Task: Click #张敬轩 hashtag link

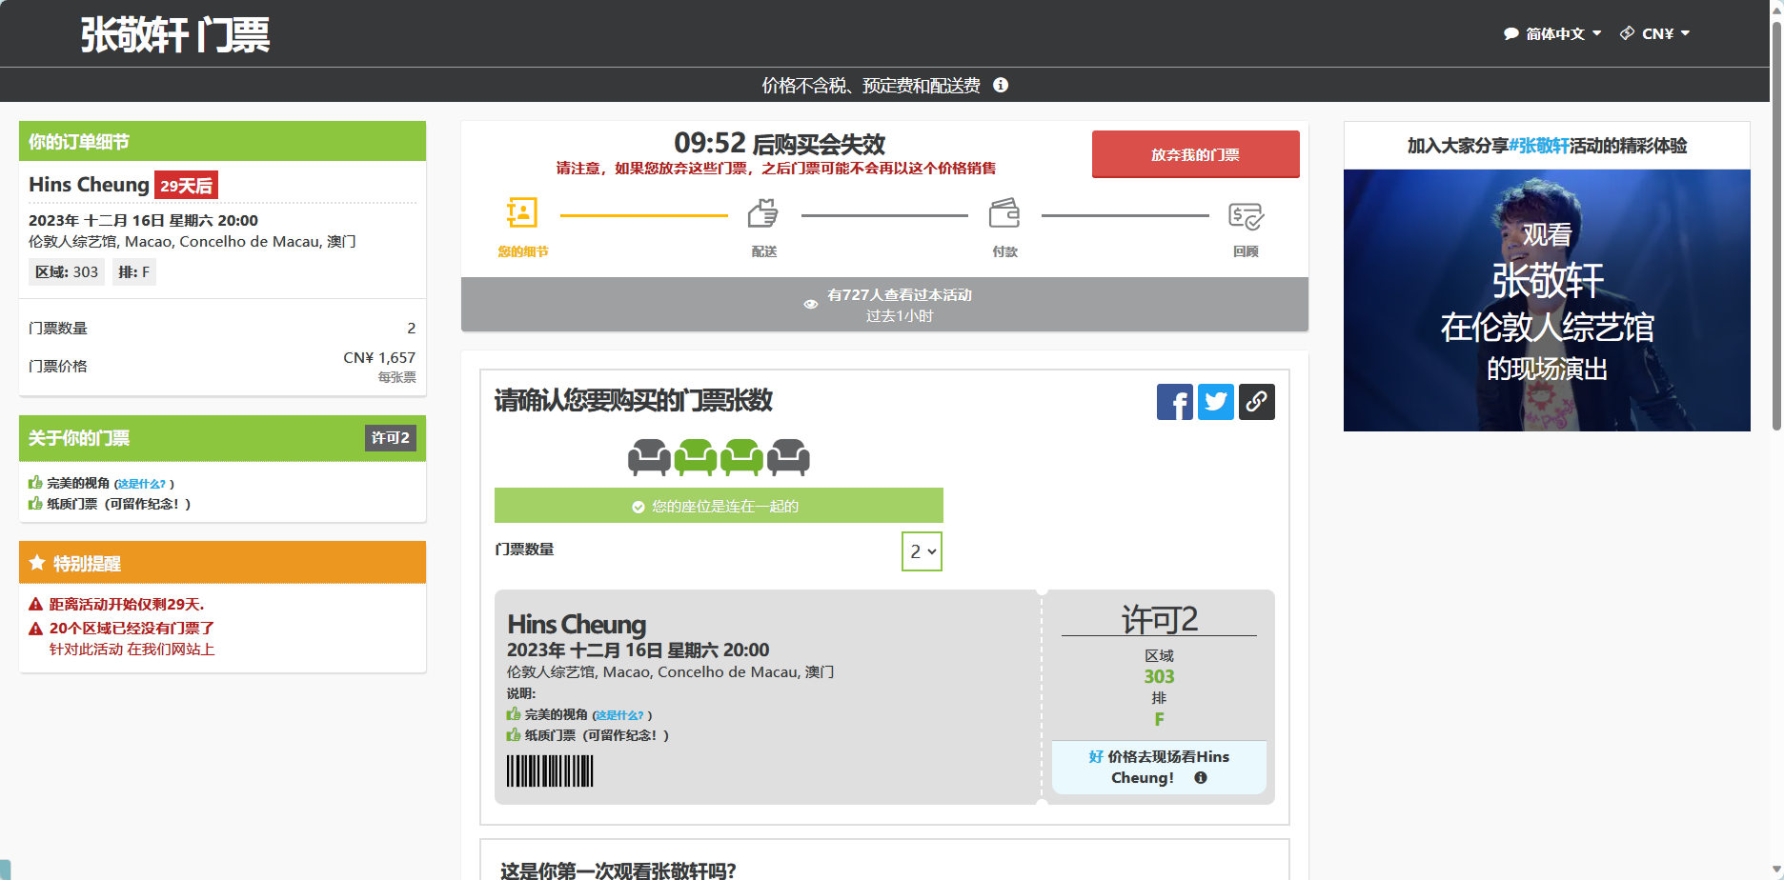Action: pyautogui.click(x=1539, y=146)
